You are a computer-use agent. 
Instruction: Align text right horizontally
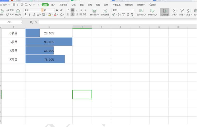pos(77,14)
